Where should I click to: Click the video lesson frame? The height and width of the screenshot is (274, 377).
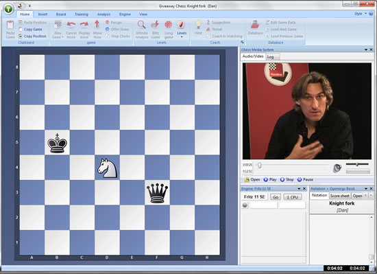[307, 111]
